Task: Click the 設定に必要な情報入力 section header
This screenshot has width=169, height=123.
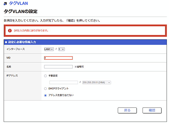Action: point(85,42)
